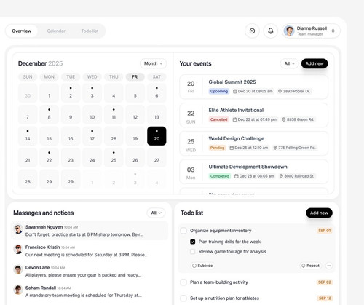Select December 14 on the calendar

tap(28, 136)
